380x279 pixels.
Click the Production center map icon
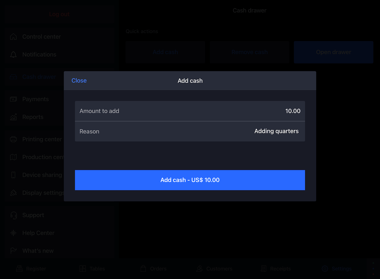pos(13,157)
